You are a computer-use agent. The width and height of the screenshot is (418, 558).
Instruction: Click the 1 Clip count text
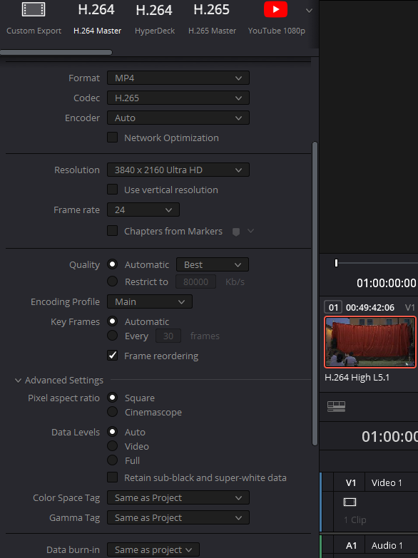pos(355,520)
